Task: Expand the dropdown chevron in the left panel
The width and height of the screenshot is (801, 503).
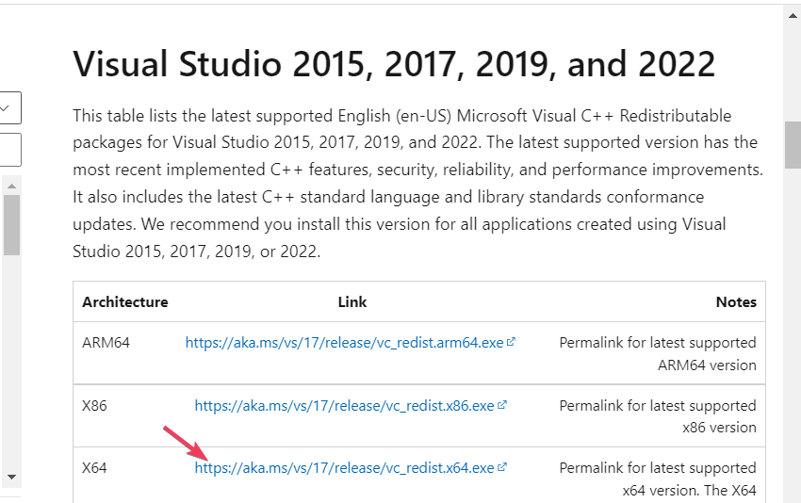Action: pos(6,107)
